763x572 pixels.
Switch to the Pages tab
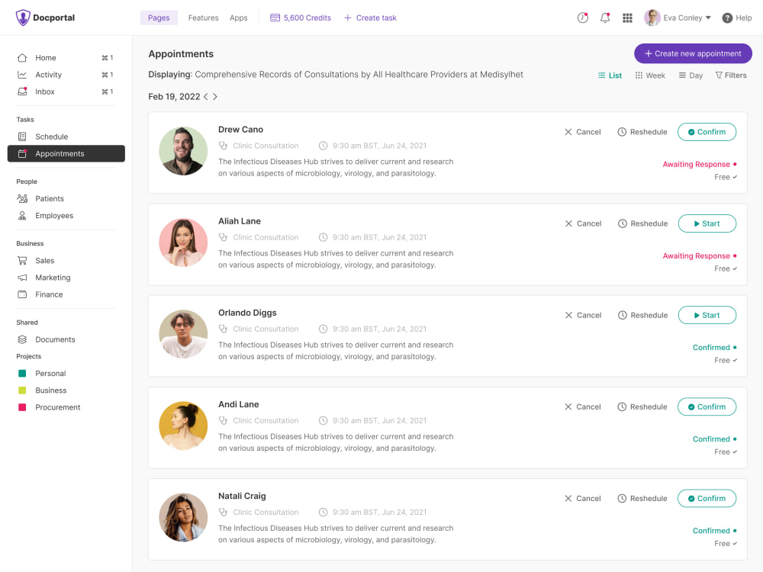[159, 18]
